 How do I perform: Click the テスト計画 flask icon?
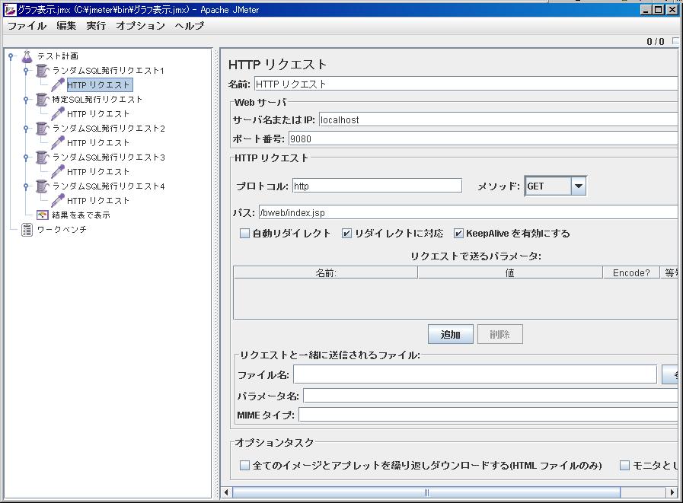pyautogui.click(x=27, y=56)
